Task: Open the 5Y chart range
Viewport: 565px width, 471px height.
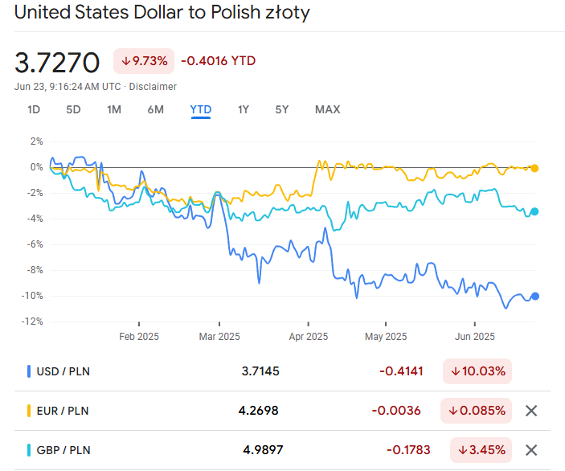Action: [x=281, y=109]
